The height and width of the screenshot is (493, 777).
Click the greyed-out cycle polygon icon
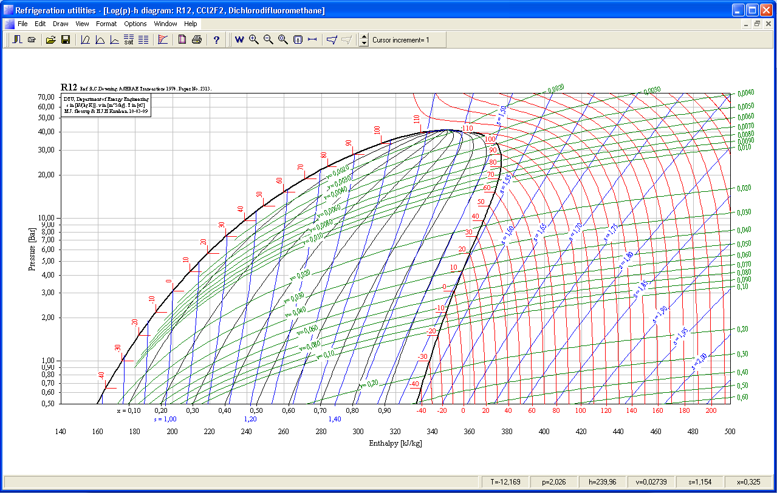click(x=346, y=39)
